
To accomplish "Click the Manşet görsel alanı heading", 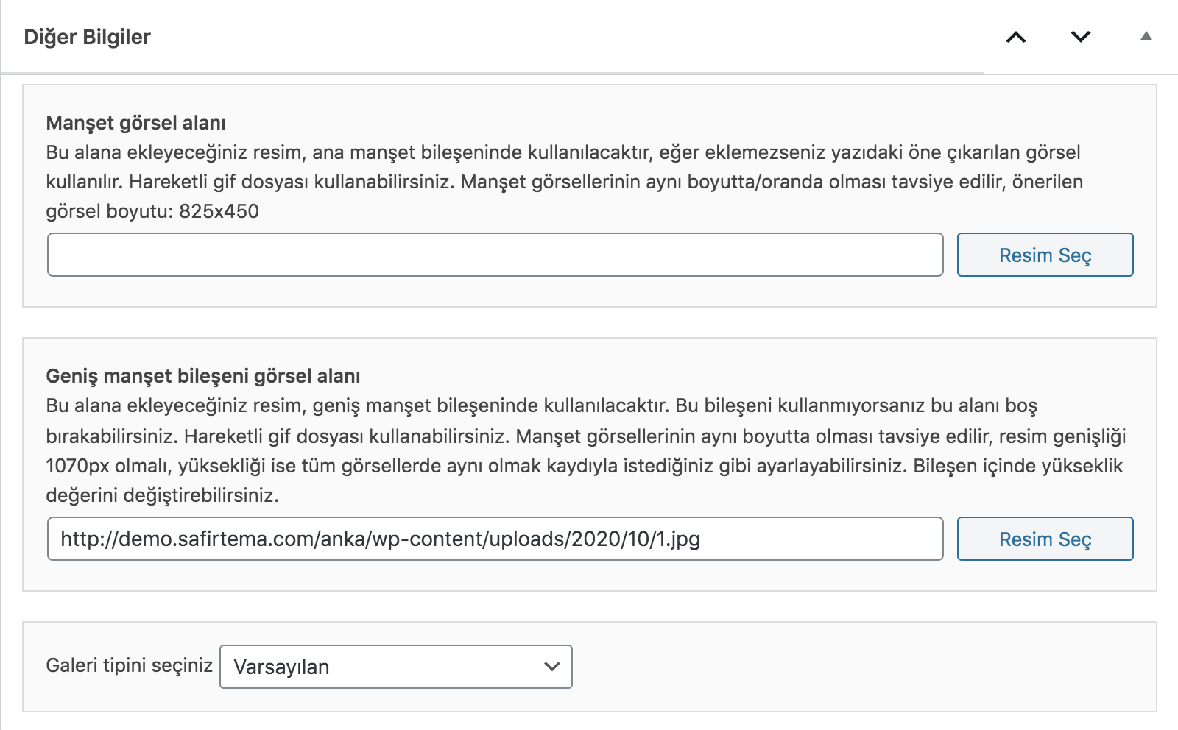I will click(x=135, y=123).
